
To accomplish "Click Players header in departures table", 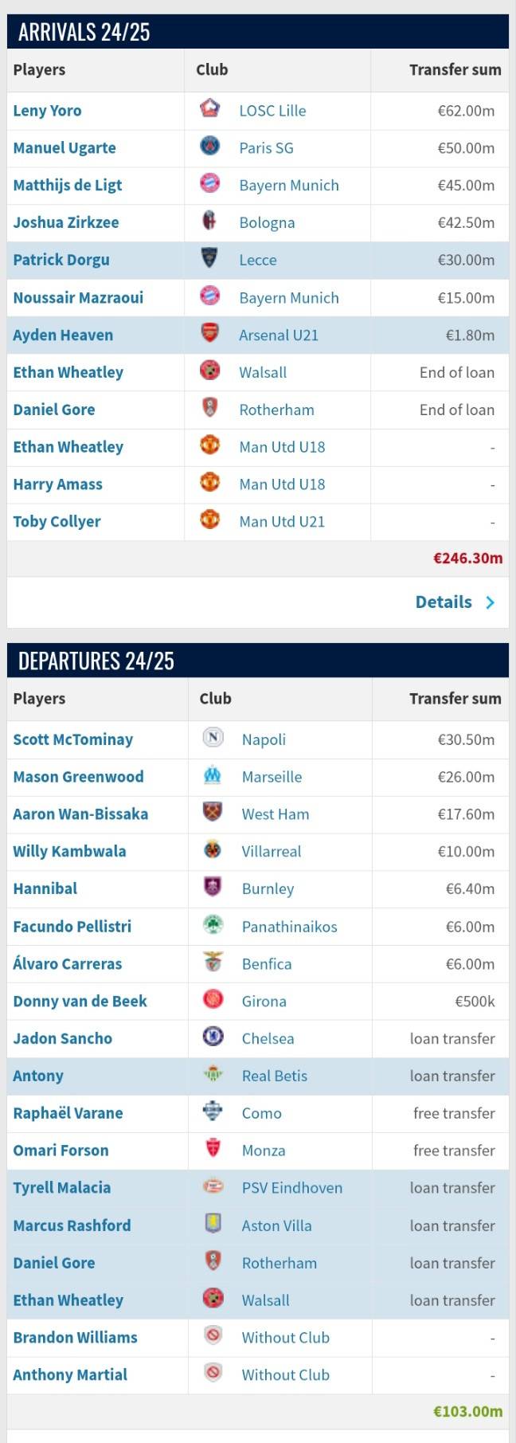I will click(x=39, y=699).
